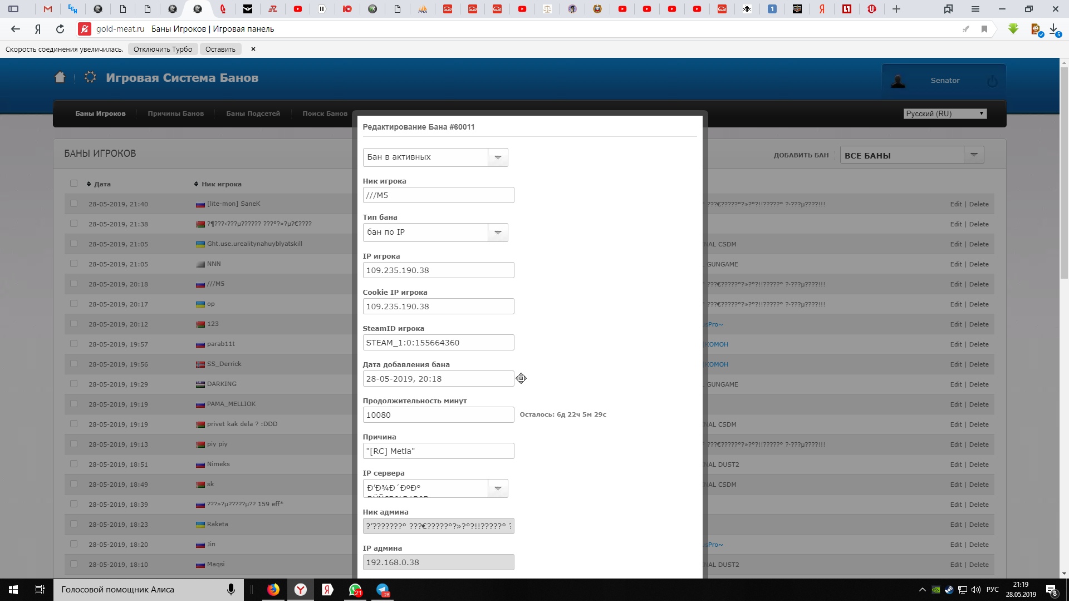Click the power logout icon next to Senator
Screen dimensions: 1069x603
tap(992, 82)
